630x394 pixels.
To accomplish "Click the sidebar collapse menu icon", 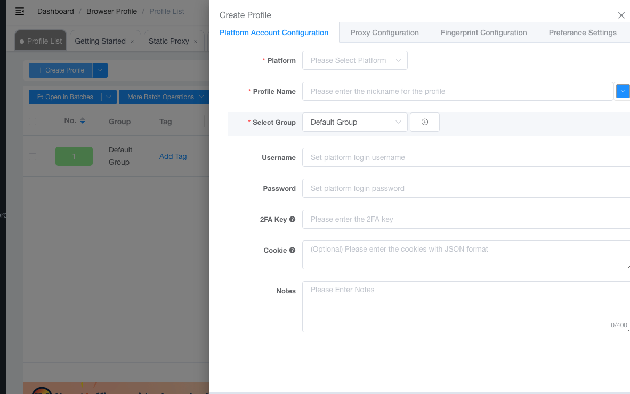I will pyautogui.click(x=20, y=11).
